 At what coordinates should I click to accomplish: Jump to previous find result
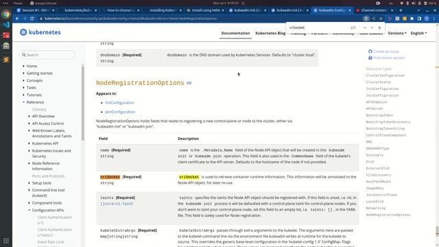(365, 27)
